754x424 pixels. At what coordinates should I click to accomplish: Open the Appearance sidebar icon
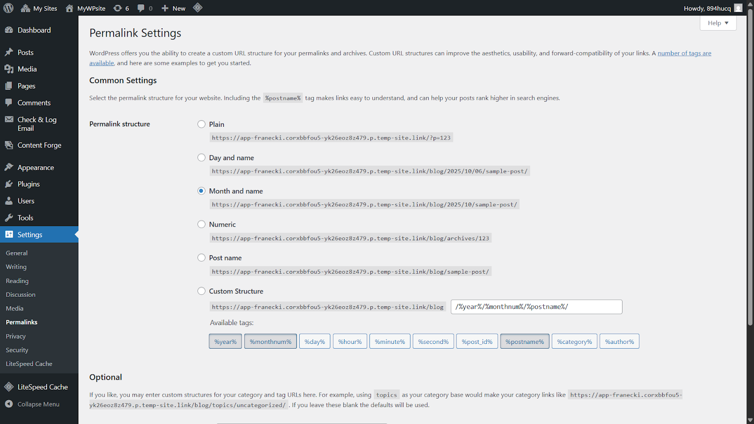click(10, 167)
